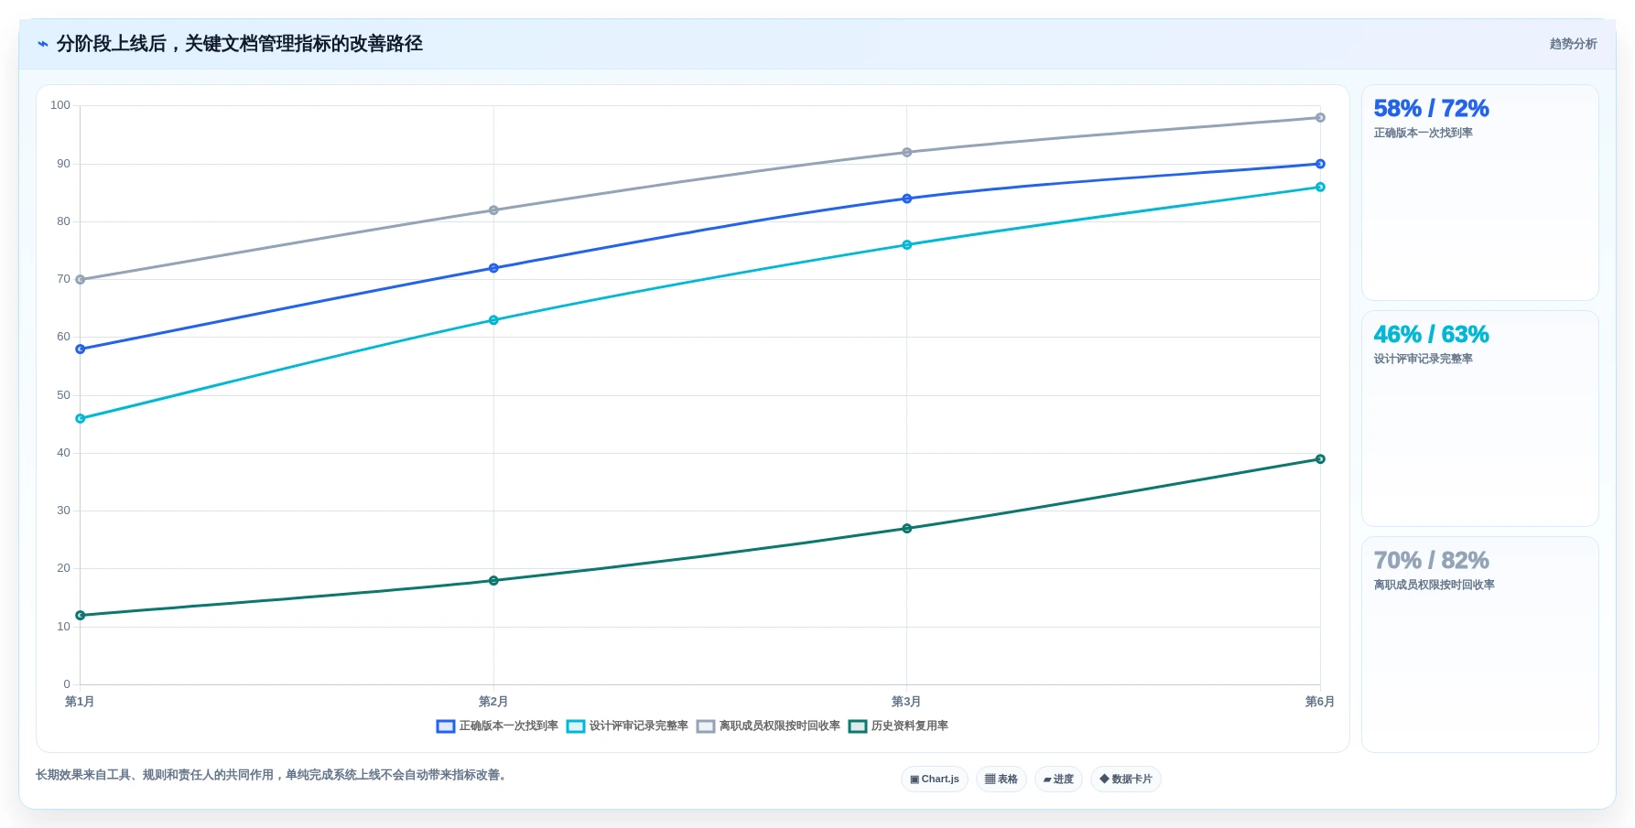
Task: Click the green data point at 第2月 (18)
Action: pos(493,581)
